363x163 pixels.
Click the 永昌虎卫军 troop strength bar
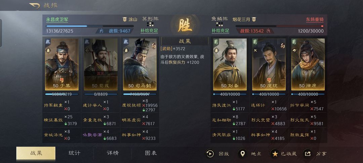coord(90,26)
